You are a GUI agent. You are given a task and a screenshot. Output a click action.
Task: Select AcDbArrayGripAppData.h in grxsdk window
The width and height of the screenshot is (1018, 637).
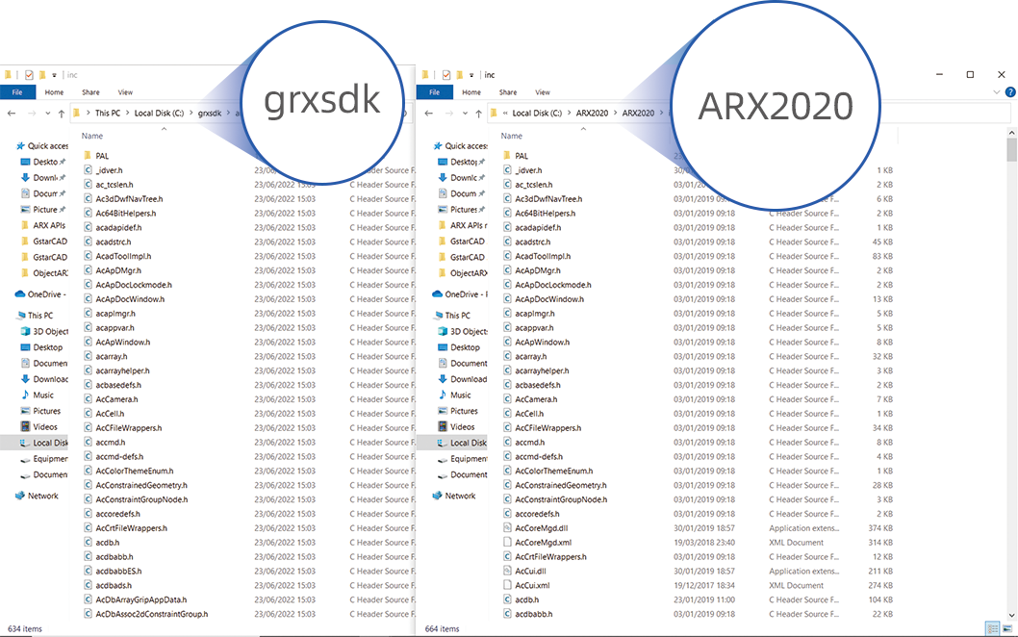pos(140,599)
